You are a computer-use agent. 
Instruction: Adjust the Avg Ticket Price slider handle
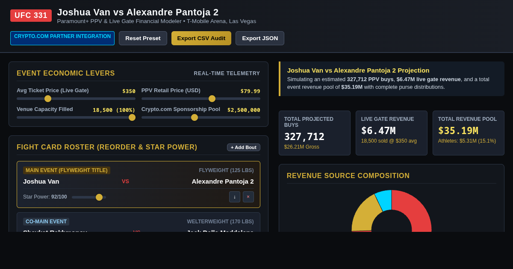[48, 99]
